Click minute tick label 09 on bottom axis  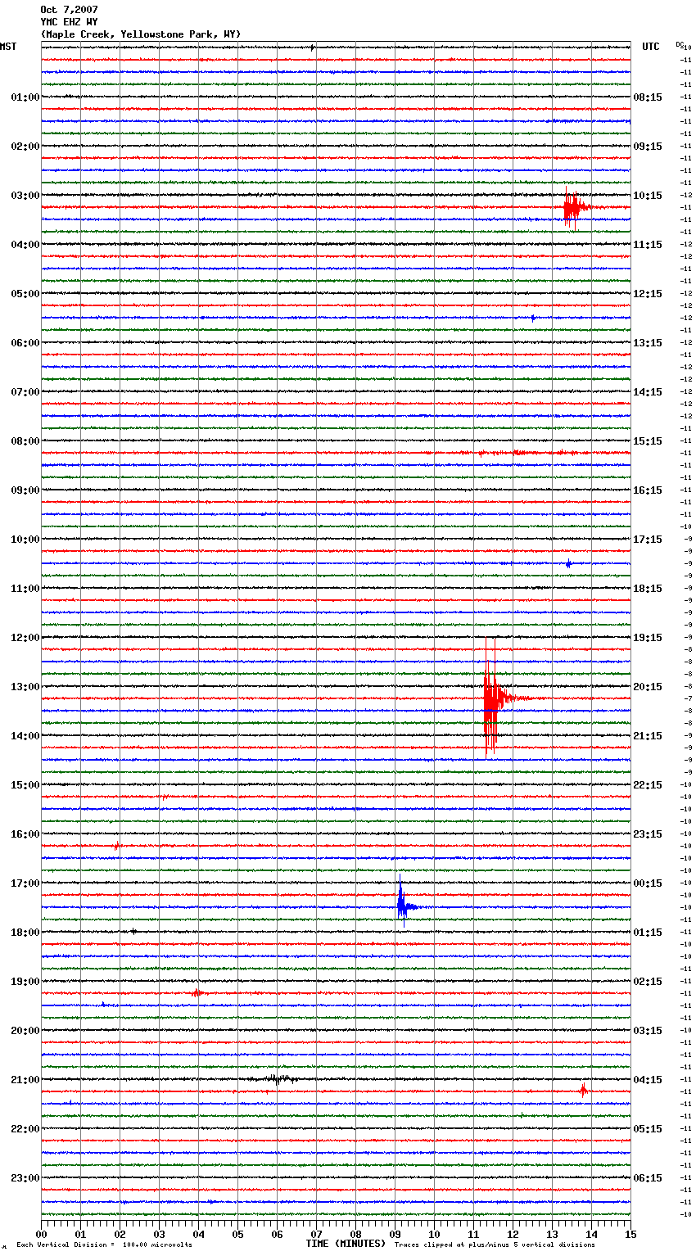pyautogui.click(x=395, y=1235)
